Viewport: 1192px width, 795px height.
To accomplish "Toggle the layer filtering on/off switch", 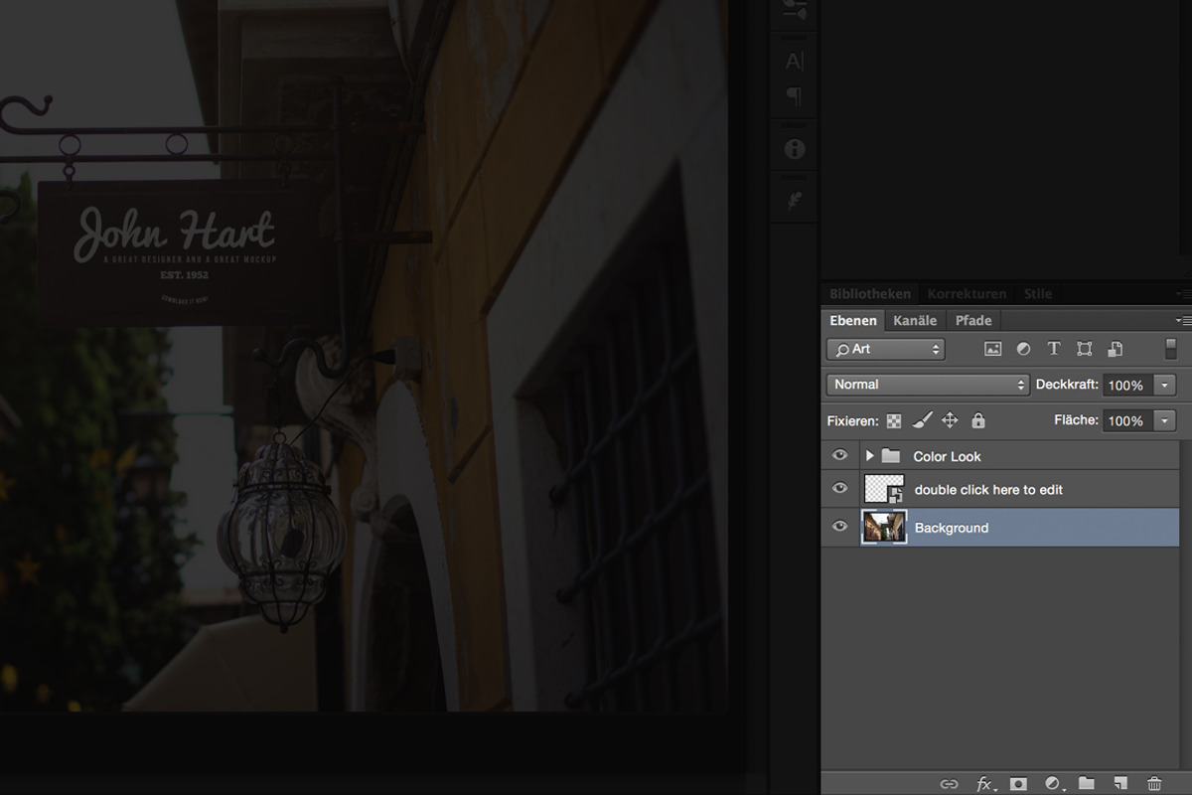I will pyautogui.click(x=1171, y=349).
